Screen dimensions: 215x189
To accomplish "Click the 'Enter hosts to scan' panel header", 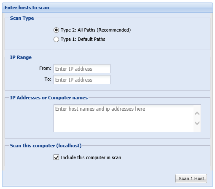I will click(27, 8).
